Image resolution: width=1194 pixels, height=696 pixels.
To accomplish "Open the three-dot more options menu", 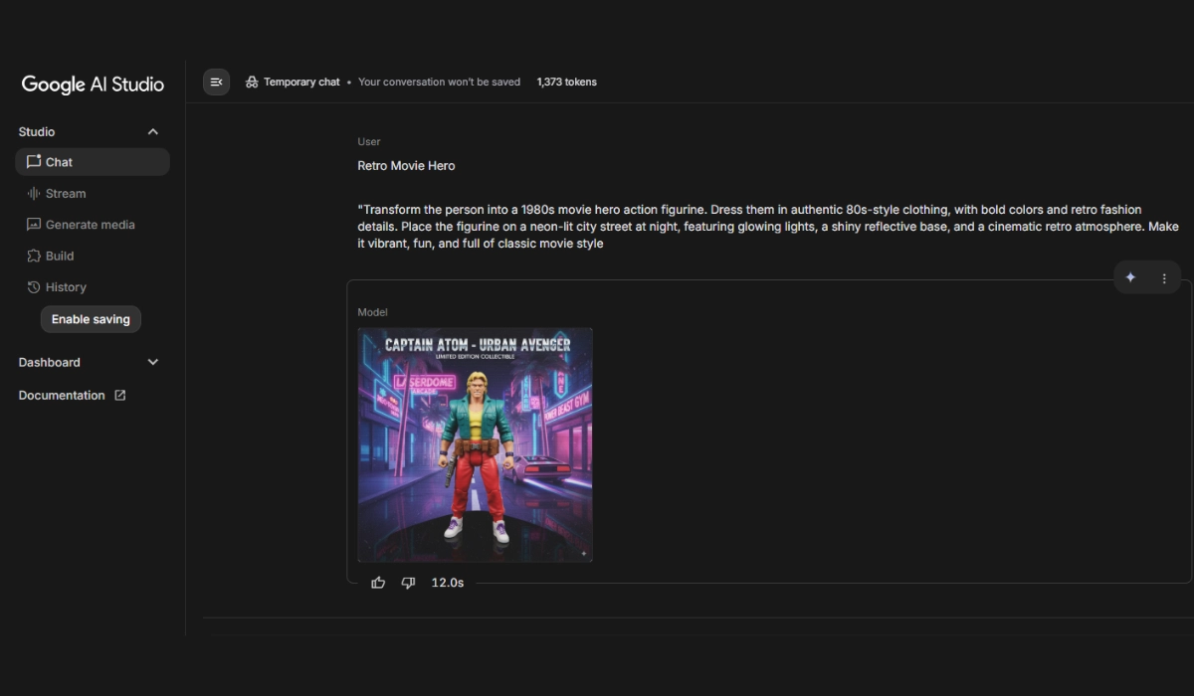I will [1164, 278].
